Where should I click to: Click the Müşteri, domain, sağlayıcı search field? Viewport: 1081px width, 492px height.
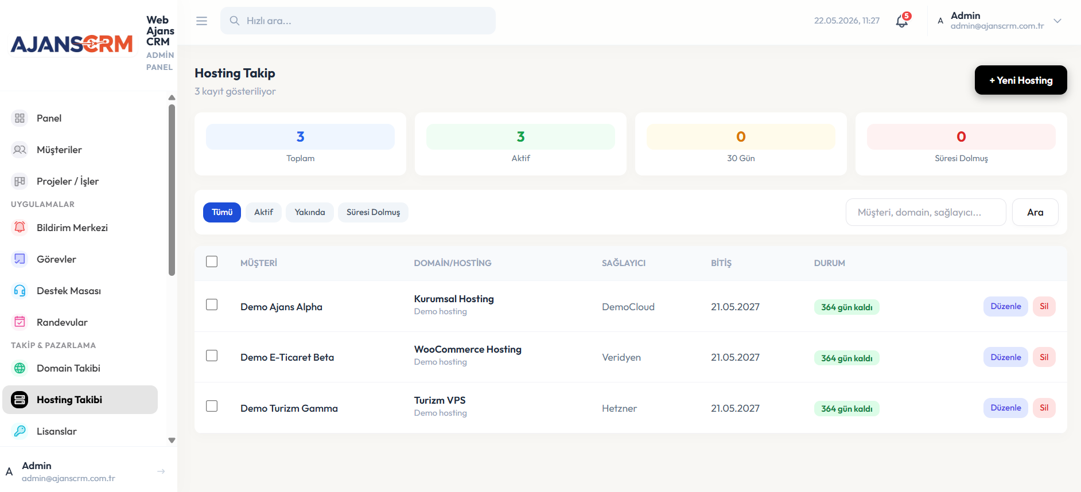pyautogui.click(x=926, y=212)
